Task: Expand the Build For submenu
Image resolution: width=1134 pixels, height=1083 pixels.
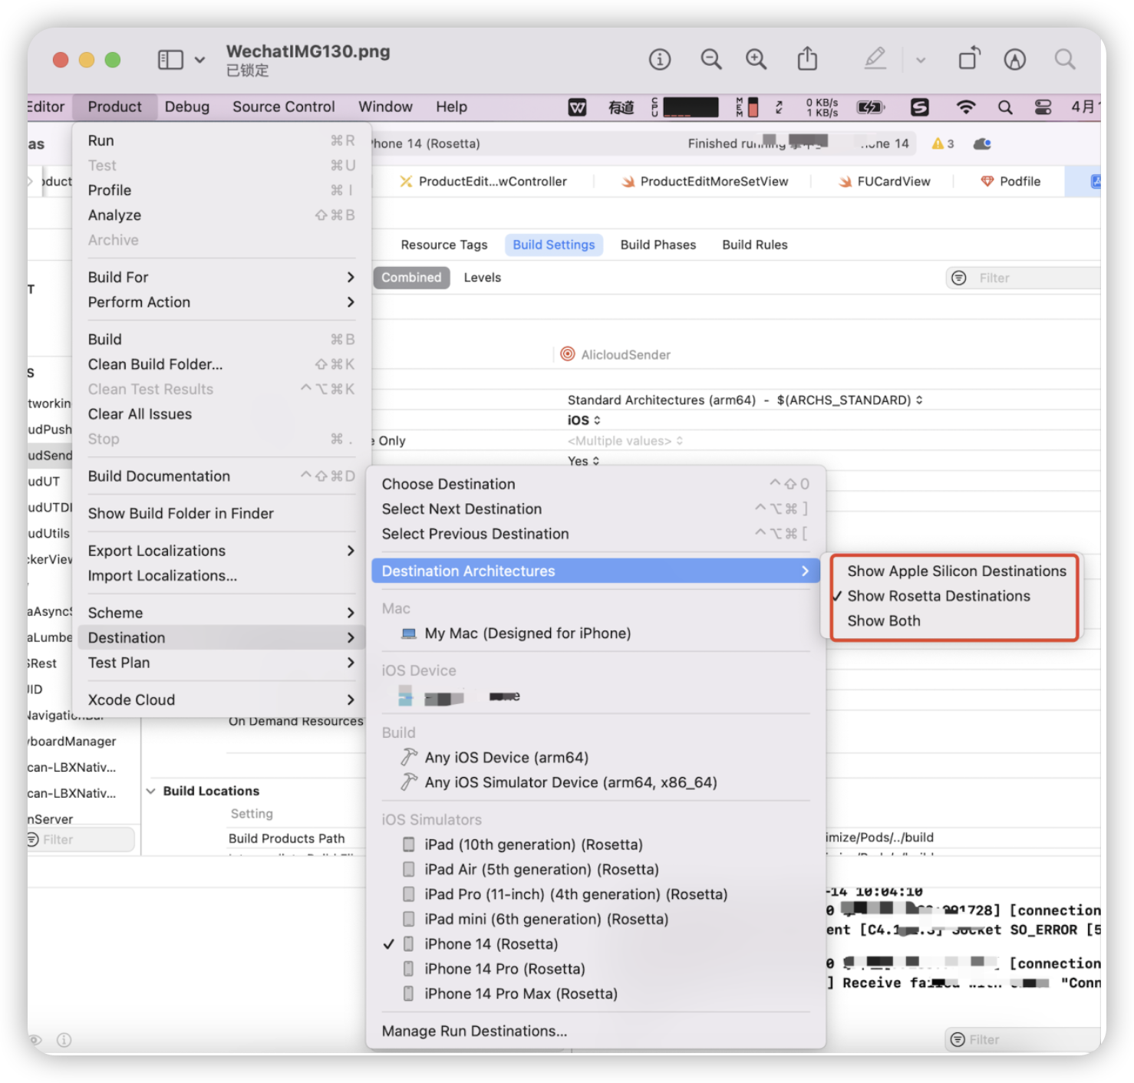Action: 222,277
